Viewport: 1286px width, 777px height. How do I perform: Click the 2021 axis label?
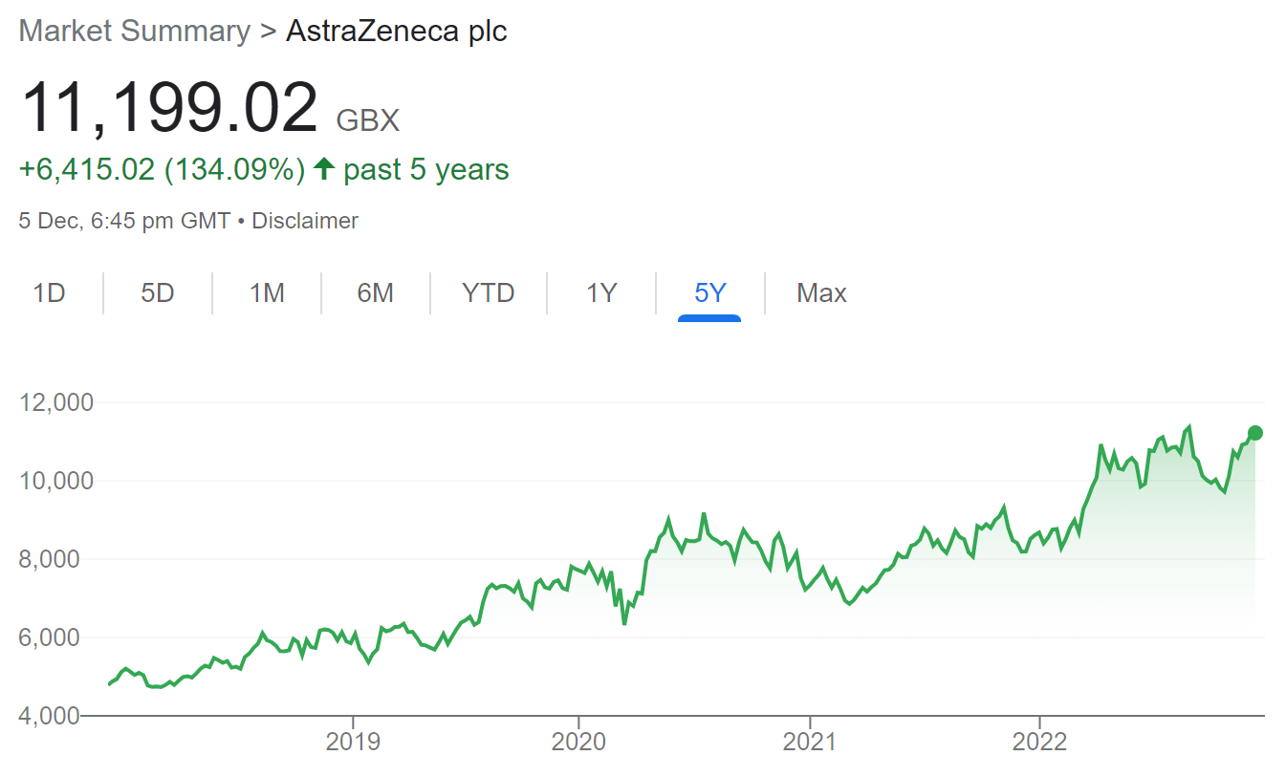point(810,742)
